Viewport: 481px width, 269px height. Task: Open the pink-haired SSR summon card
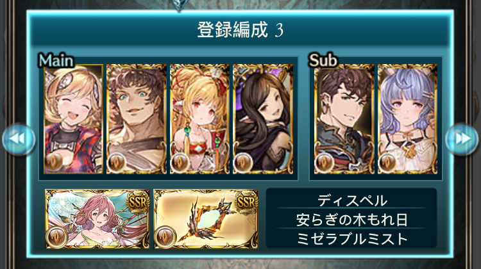click(x=97, y=219)
